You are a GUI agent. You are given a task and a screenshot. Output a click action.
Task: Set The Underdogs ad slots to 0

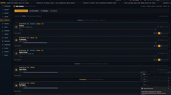[155, 46]
